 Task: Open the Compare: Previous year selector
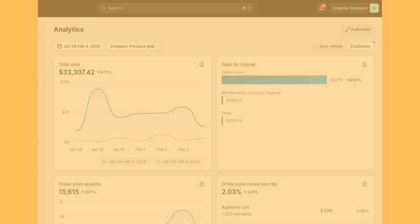click(x=132, y=46)
